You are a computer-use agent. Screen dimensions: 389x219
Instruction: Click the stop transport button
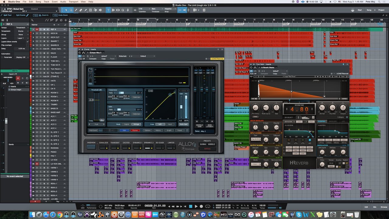click(x=191, y=207)
